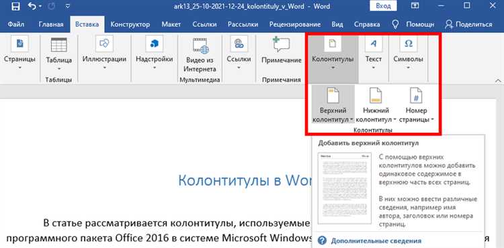Switch to the Главная tab

[x=51, y=24]
